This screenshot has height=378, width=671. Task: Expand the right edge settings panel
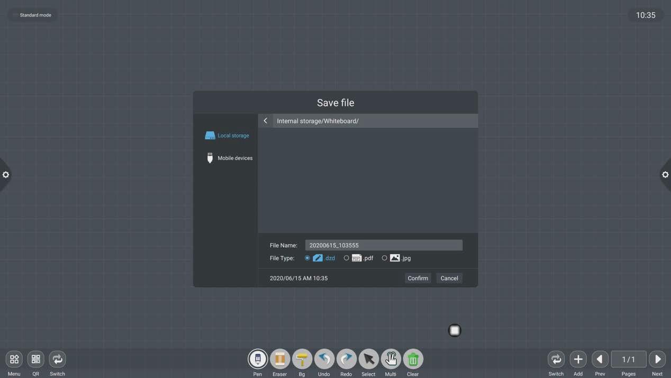666,175
